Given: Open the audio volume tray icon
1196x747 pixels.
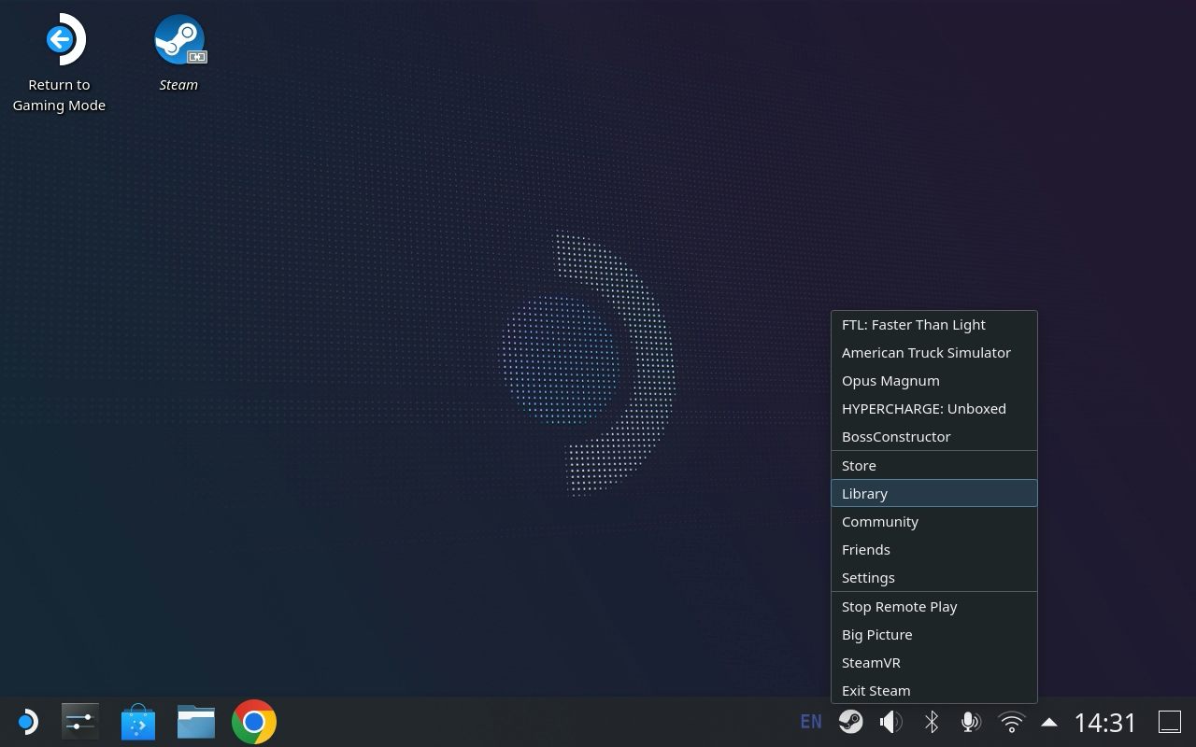Looking at the screenshot, I should [891, 722].
